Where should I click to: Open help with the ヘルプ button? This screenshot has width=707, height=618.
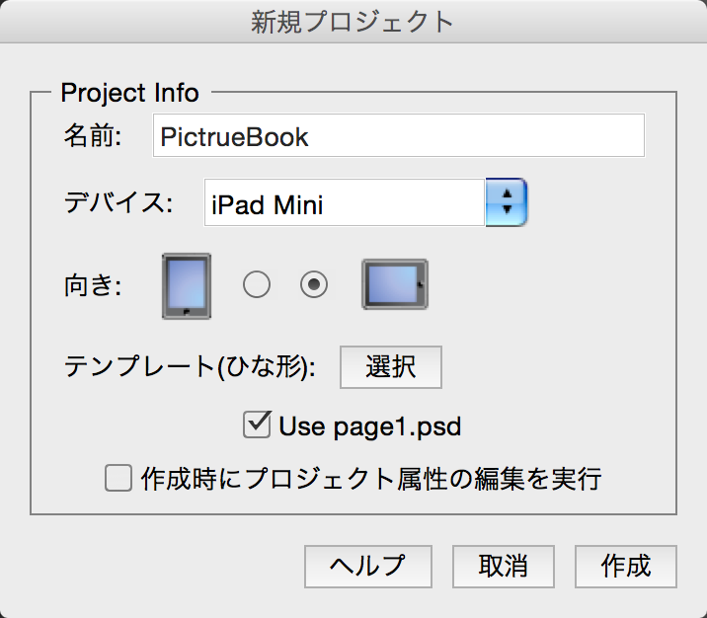pos(368,566)
